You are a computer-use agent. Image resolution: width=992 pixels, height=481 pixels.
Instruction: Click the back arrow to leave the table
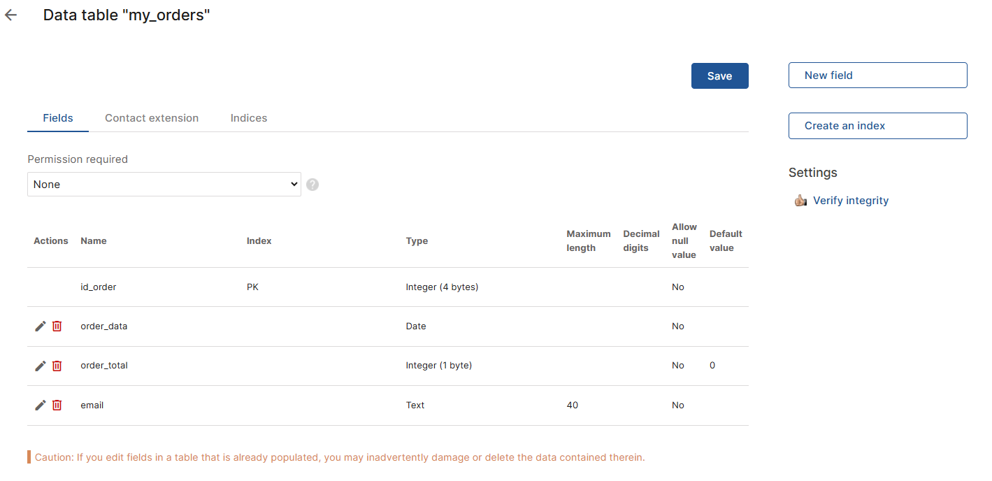(10, 15)
